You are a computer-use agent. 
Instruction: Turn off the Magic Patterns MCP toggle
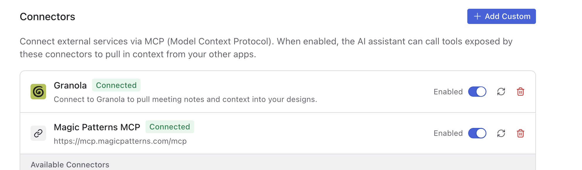[x=477, y=133]
